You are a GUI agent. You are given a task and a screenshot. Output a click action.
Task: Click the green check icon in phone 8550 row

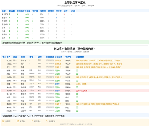point(77,74)
